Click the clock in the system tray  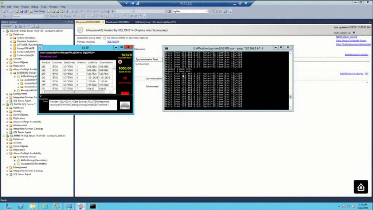click(x=363, y=206)
